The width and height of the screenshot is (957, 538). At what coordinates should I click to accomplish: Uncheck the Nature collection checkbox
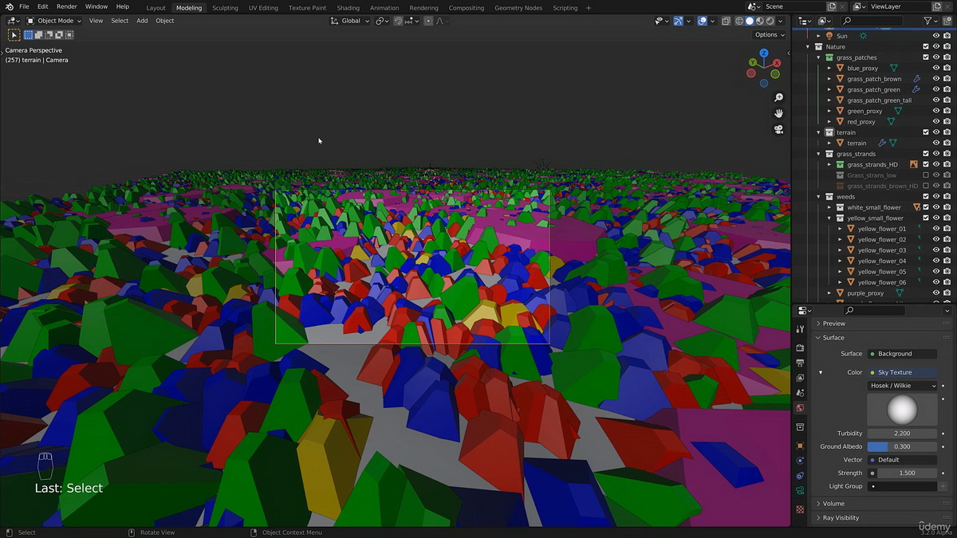tap(925, 46)
